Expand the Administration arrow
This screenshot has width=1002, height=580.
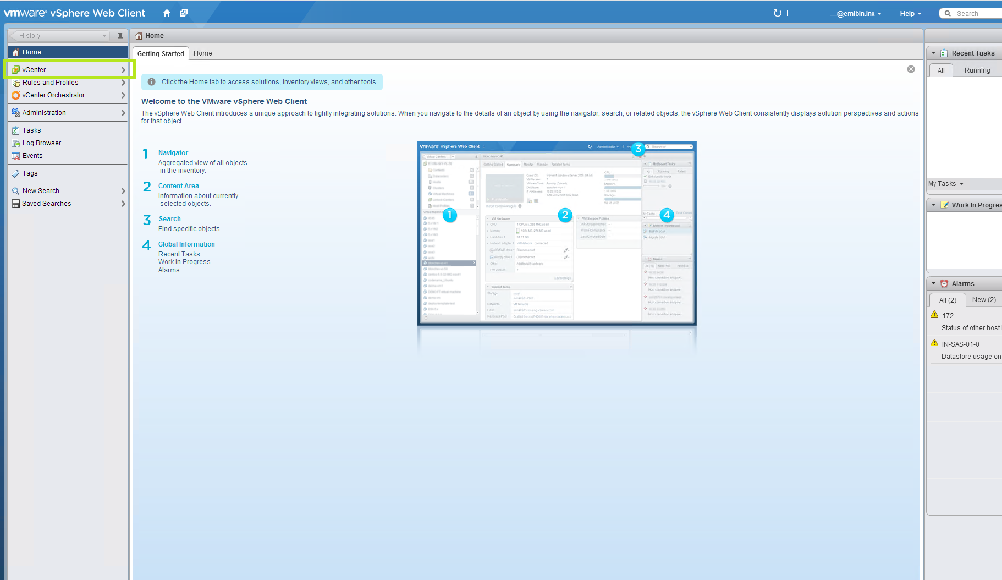pos(123,113)
